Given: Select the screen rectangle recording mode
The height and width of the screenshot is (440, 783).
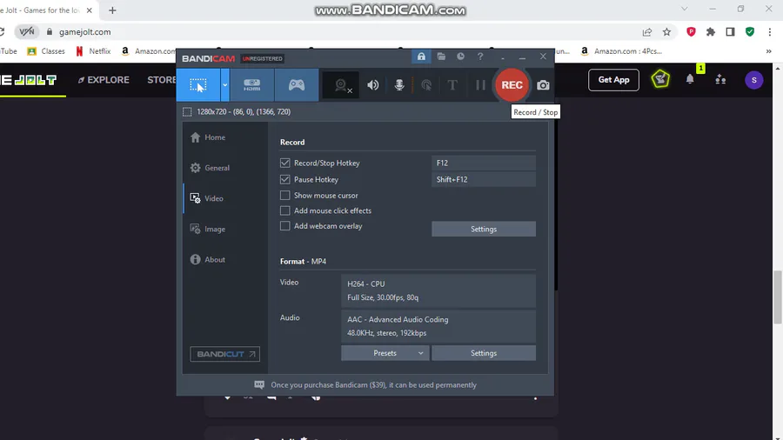Looking at the screenshot, I should tap(198, 85).
